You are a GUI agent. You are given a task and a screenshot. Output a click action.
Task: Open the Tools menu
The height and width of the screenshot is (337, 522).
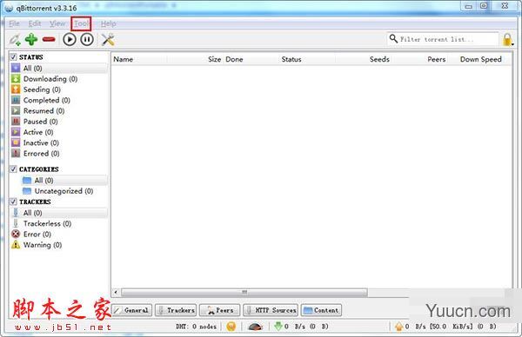(x=81, y=23)
